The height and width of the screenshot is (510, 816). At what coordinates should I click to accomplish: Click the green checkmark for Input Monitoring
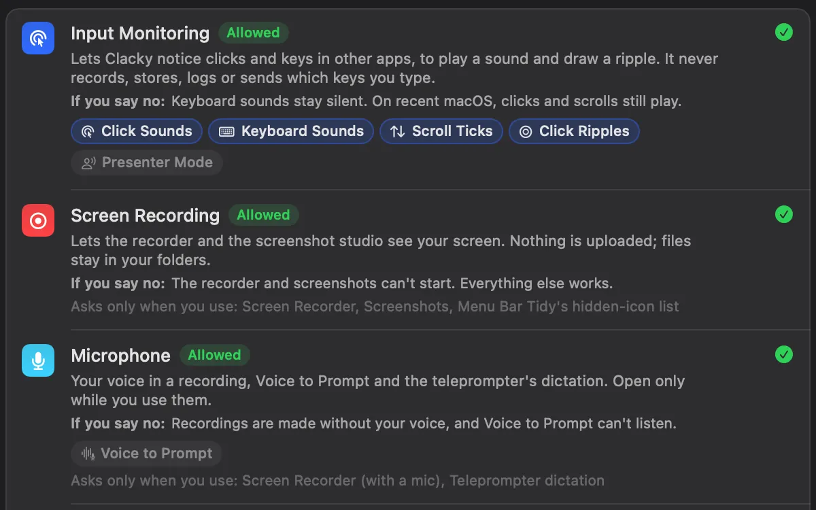[784, 32]
